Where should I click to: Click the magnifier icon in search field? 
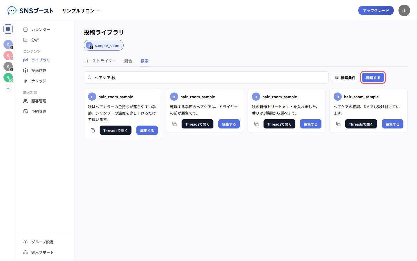[x=90, y=77]
